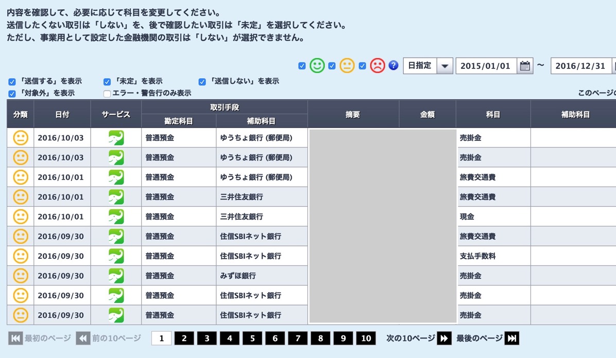Uncheck the checkbox beside the green smiley

point(302,66)
